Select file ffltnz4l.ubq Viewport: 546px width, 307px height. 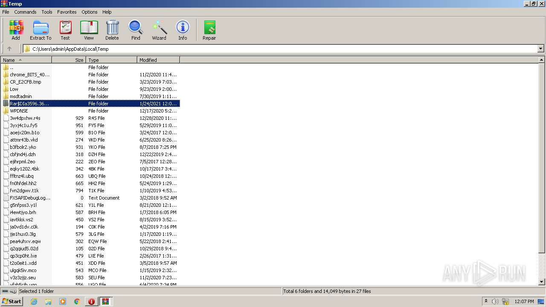pos(90,176)
